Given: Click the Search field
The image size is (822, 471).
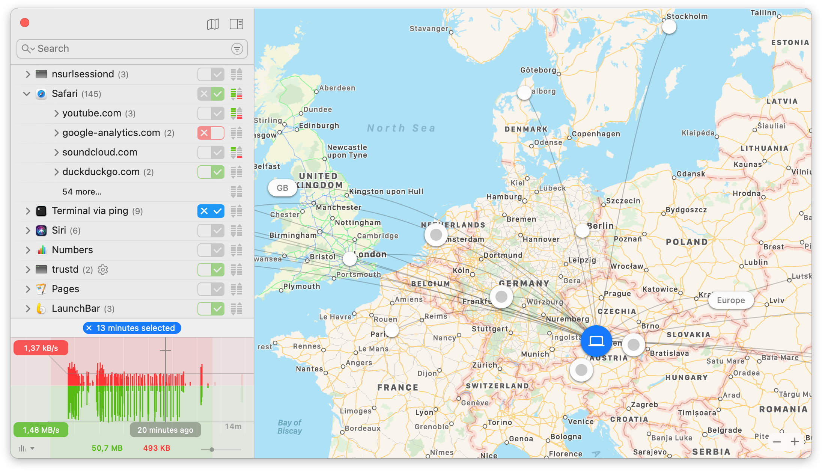Looking at the screenshot, I should pos(132,49).
